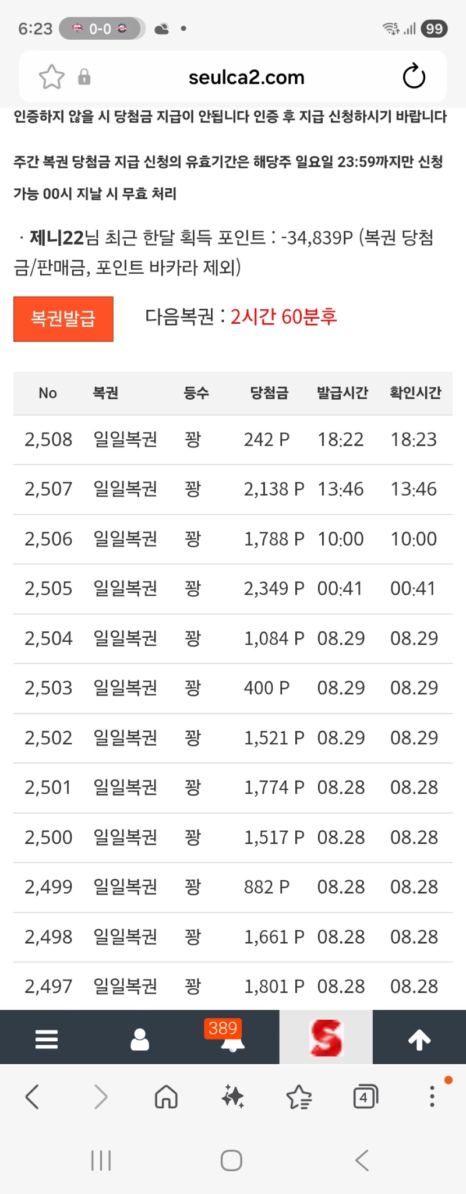Reload the page with refresh icon
The width and height of the screenshot is (466, 1194).
[414, 76]
